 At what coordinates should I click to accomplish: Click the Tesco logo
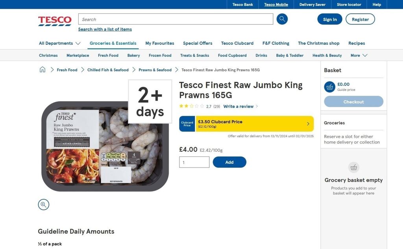point(55,21)
